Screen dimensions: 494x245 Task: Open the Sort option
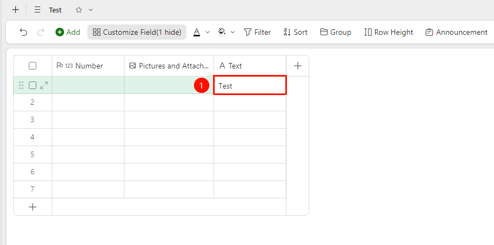[x=296, y=32]
